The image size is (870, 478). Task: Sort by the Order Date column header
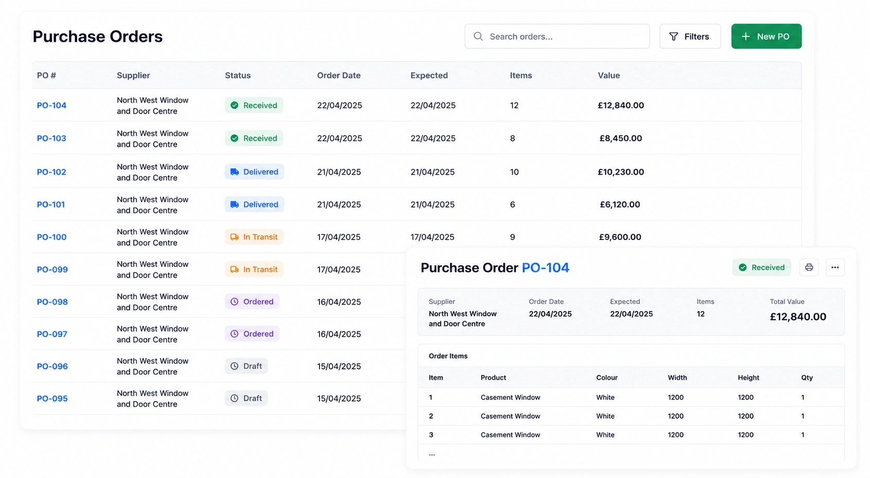tap(339, 76)
